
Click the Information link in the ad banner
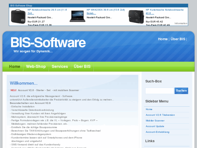tap(181, 23)
